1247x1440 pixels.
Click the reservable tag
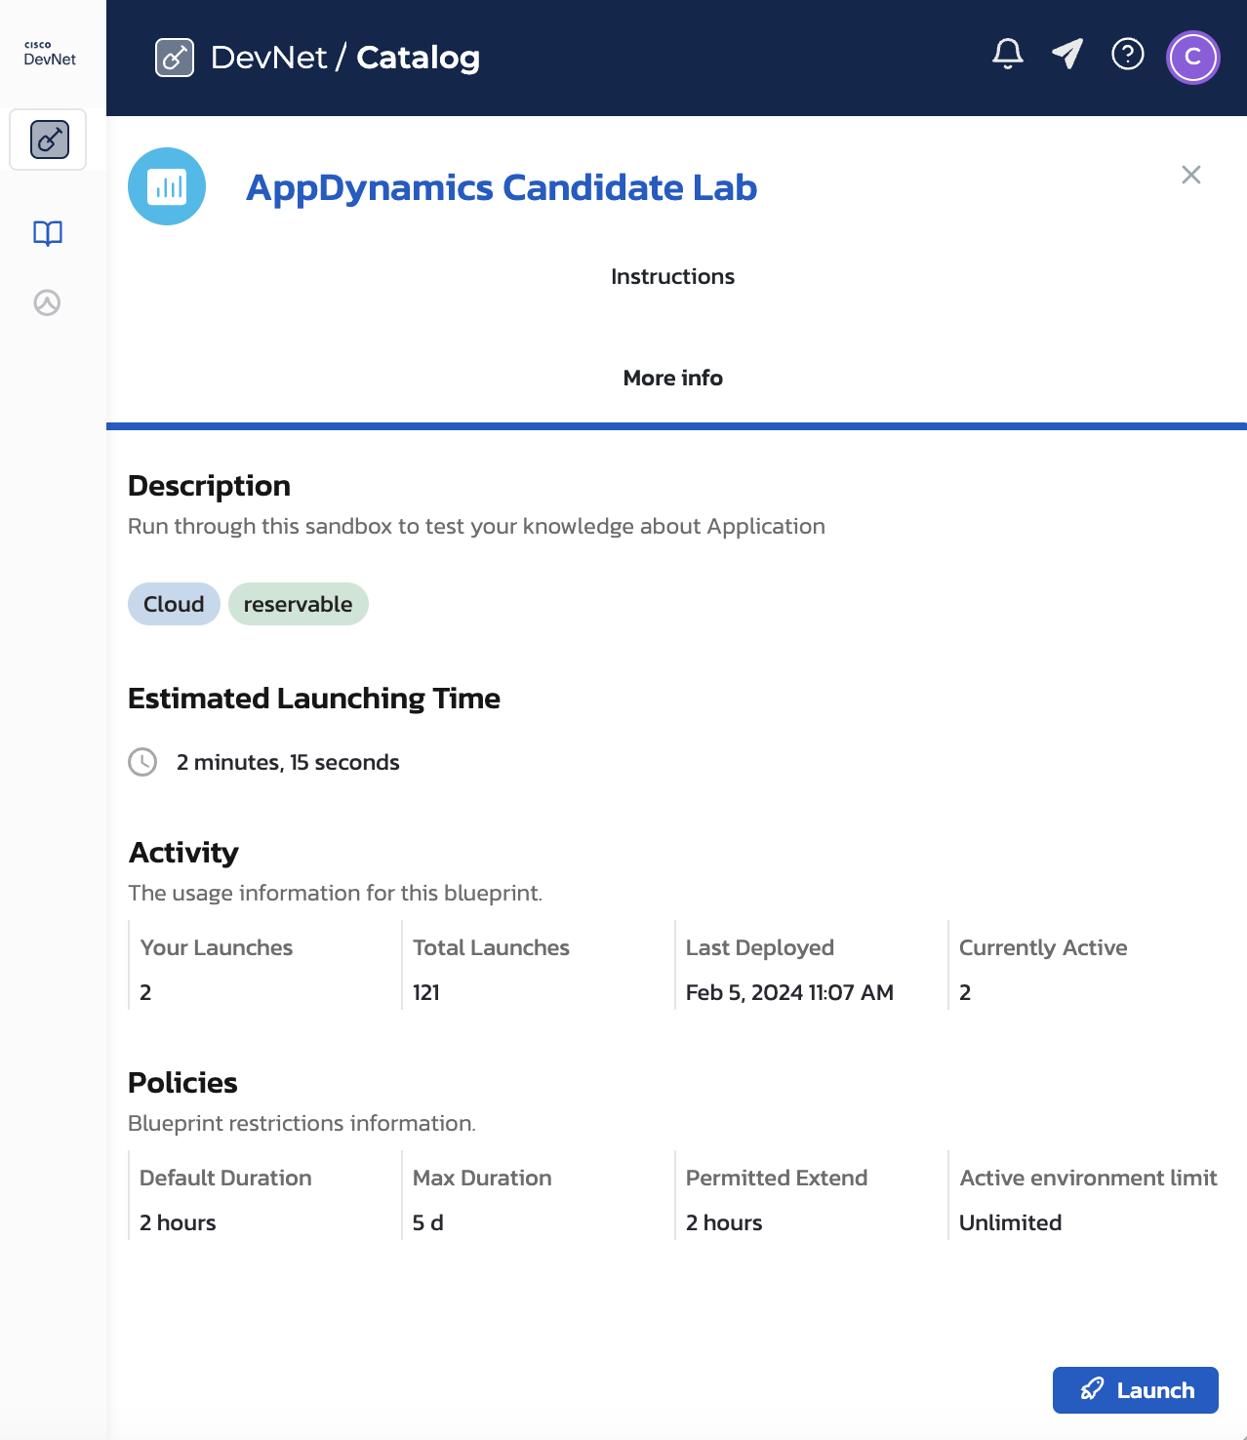click(x=298, y=604)
